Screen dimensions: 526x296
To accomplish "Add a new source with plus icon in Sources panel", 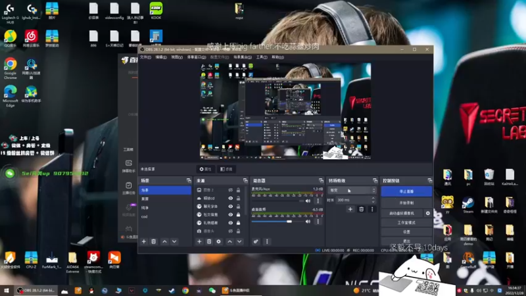I will [199, 241].
